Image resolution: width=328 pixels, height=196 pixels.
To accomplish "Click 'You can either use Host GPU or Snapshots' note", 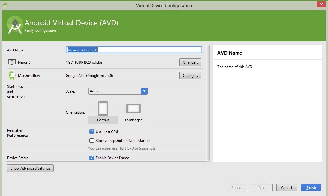I will click(122, 148).
